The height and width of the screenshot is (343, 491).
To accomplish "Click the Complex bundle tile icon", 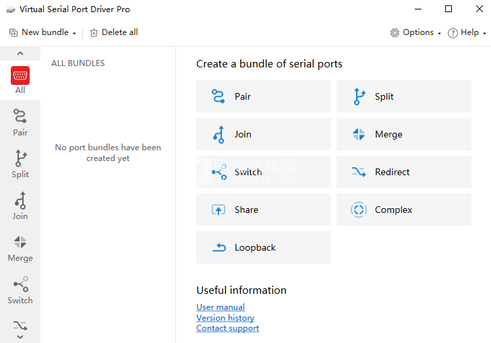I will [x=359, y=210].
